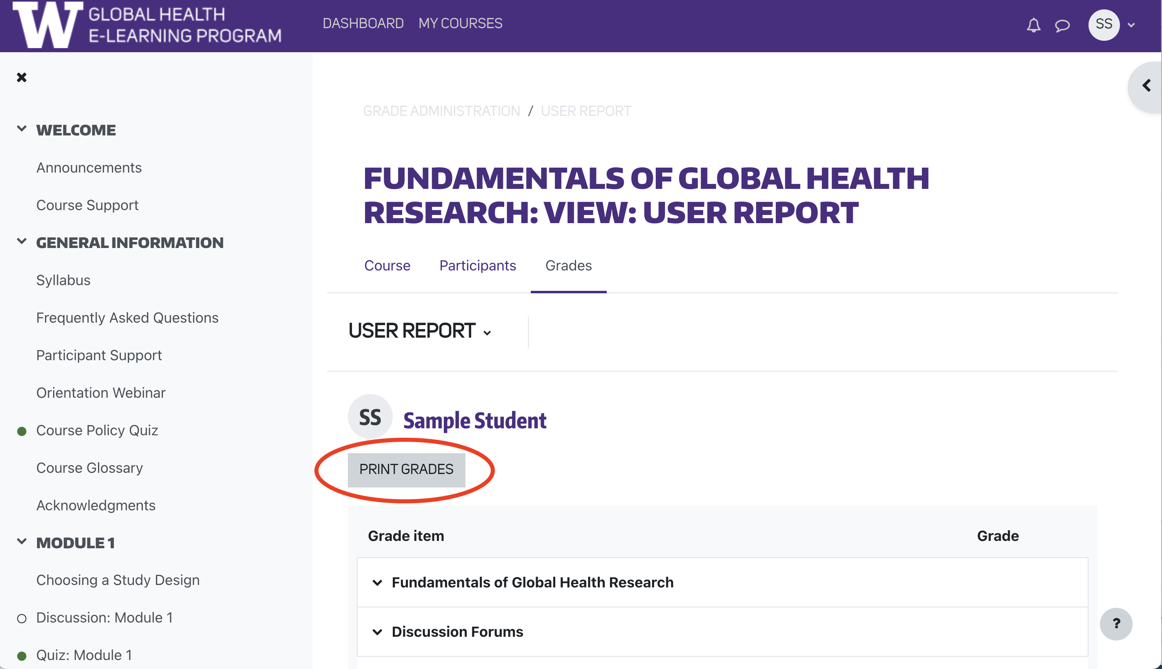The width and height of the screenshot is (1162, 669).
Task: Select the Grades tab
Action: (568, 266)
